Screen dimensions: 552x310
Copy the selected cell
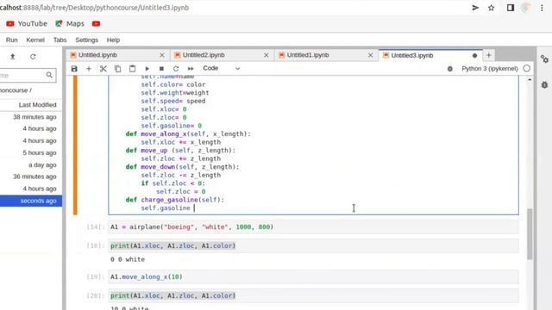[117, 69]
